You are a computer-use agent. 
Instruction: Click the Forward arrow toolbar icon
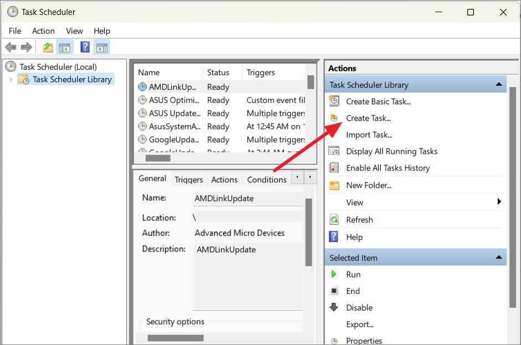(x=26, y=47)
